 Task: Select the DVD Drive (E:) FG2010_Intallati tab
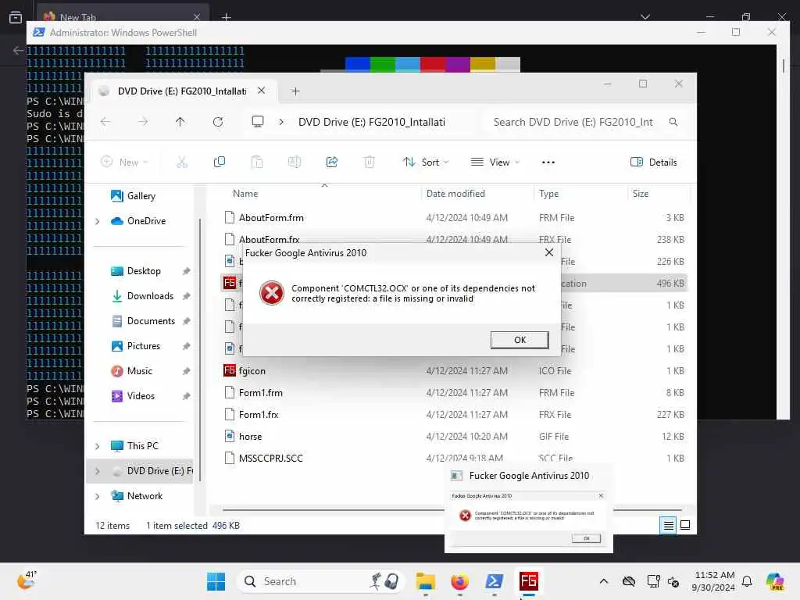click(x=182, y=91)
